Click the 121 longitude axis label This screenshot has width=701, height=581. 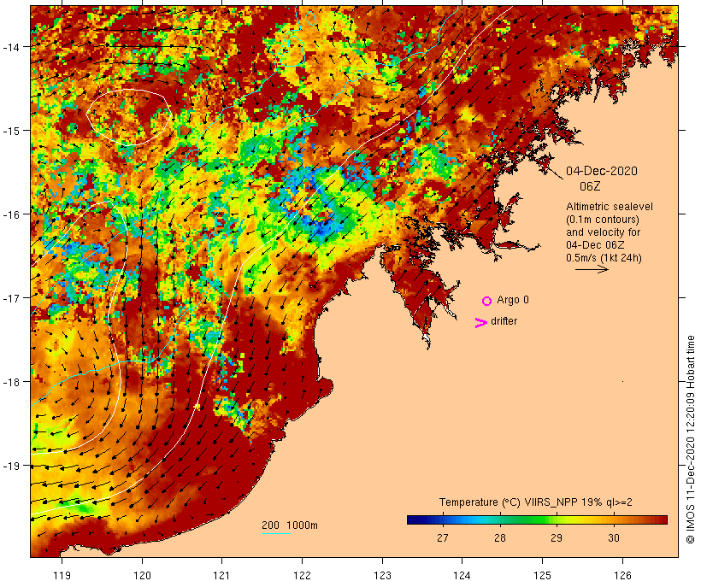click(x=221, y=575)
